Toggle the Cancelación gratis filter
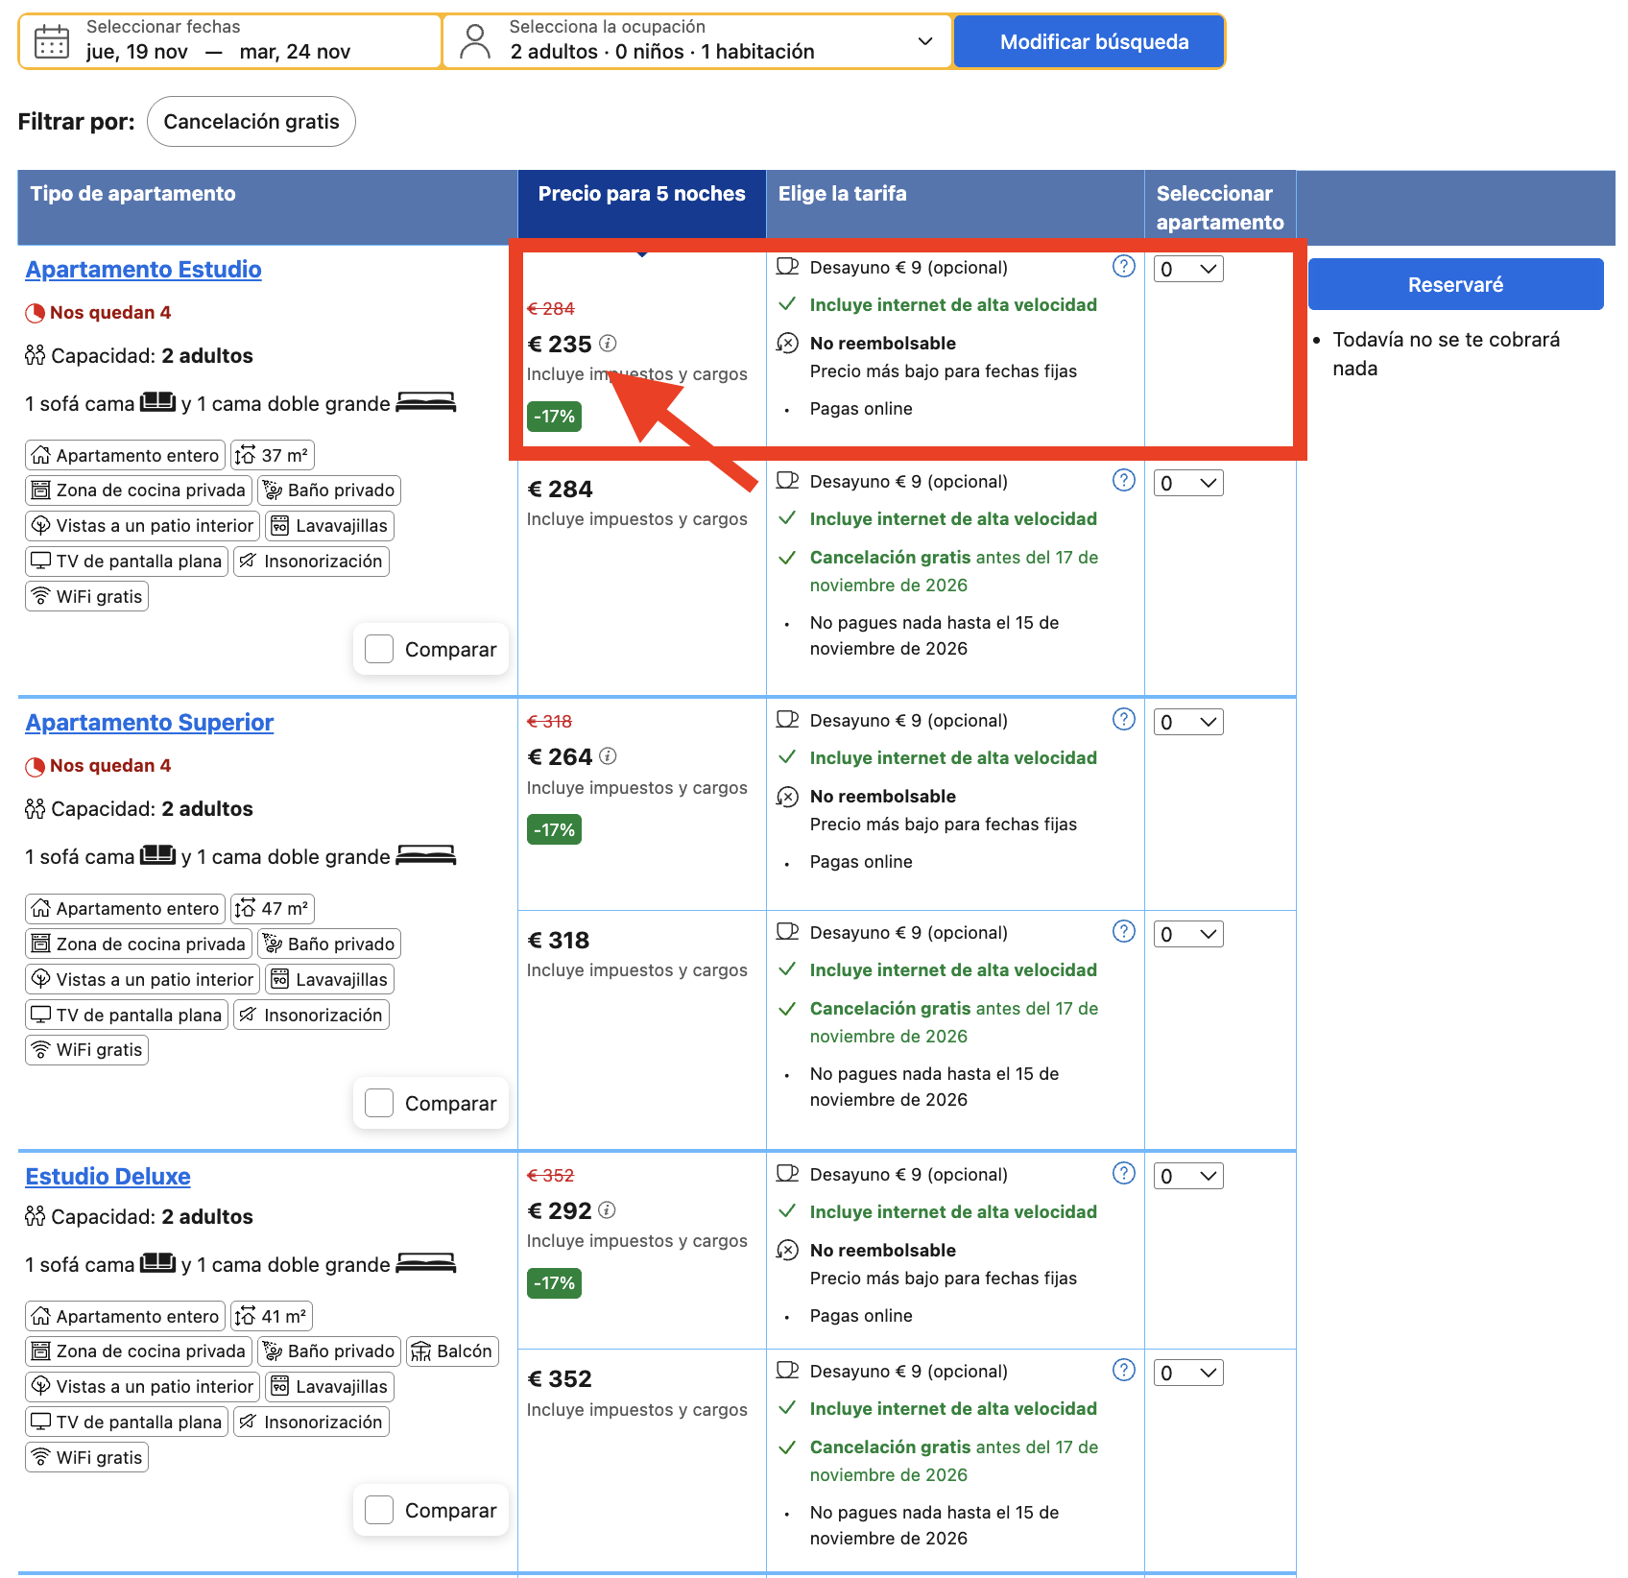This screenshot has height=1578, width=1628. tap(251, 121)
